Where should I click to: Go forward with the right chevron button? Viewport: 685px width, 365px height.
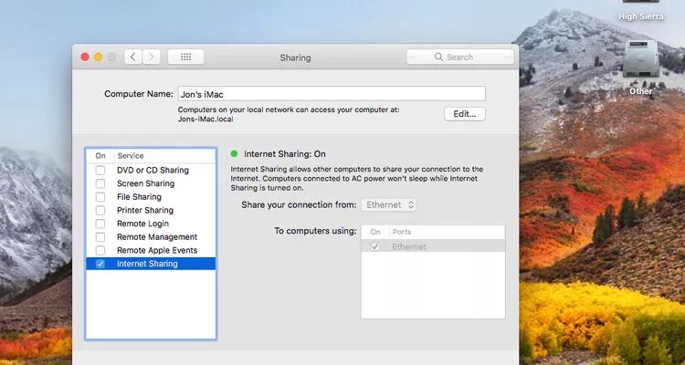[151, 57]
